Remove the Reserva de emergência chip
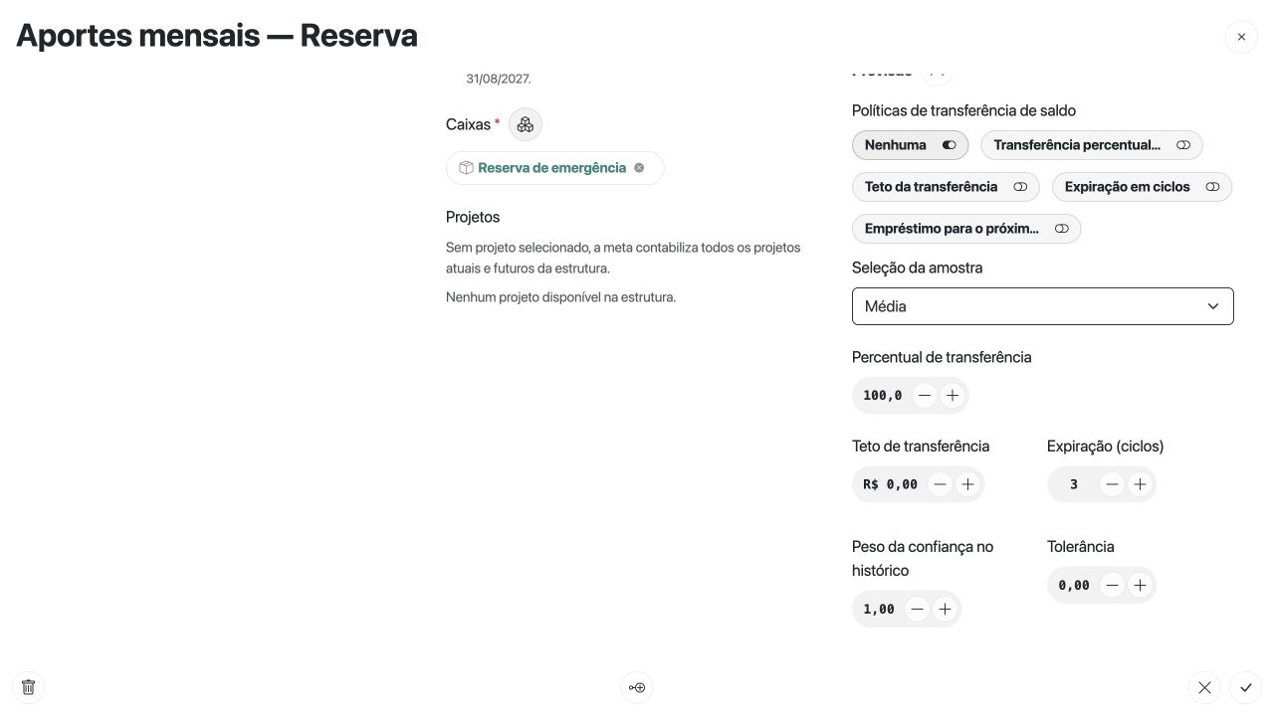 (639, 168)
